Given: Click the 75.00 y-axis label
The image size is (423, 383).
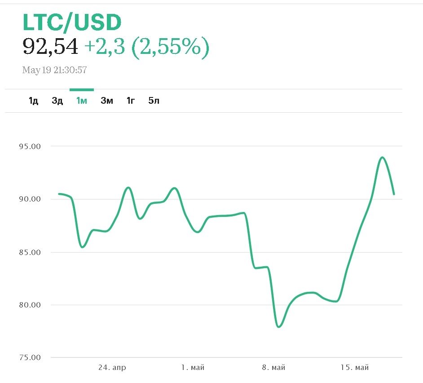Looking at the screenshot, I should (x=30, y=358).
